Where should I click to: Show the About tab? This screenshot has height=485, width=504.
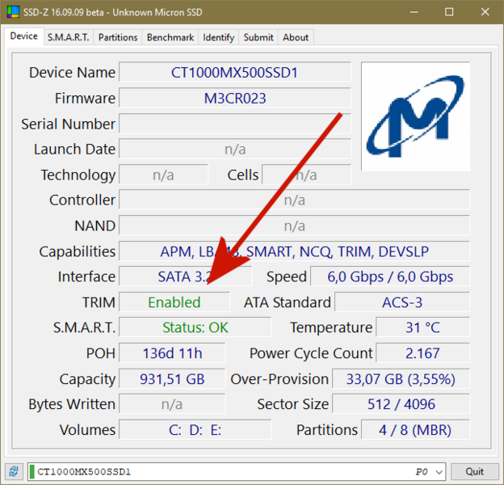(296, 37)
